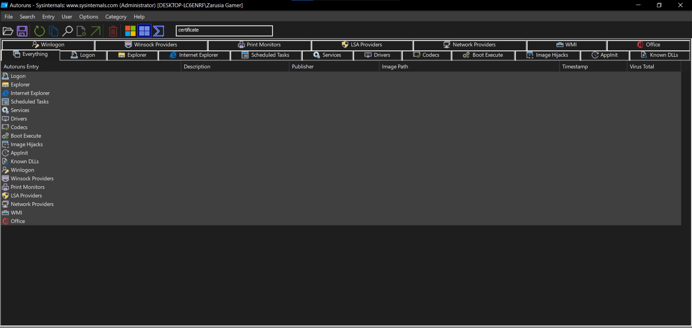Open the User menu

coord(67,17)
